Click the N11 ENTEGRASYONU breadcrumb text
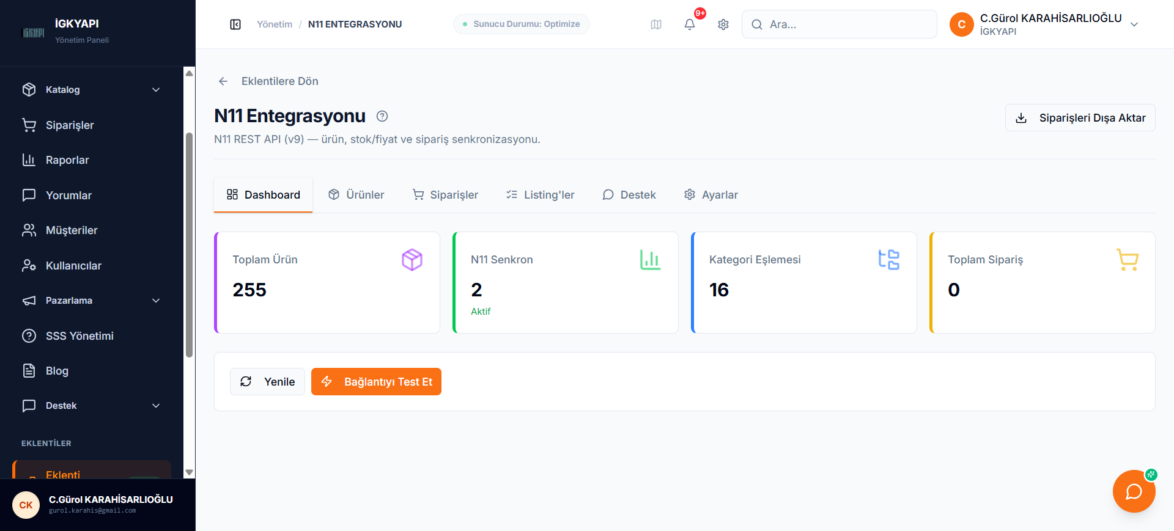 click(x=355, y=24)
